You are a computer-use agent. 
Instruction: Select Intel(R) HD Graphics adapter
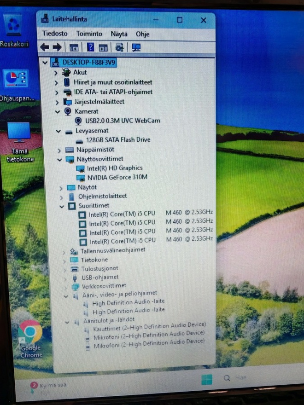(115, 168)
